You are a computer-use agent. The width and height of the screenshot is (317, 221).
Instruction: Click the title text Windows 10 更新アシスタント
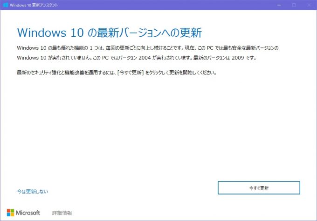(34, 5)
